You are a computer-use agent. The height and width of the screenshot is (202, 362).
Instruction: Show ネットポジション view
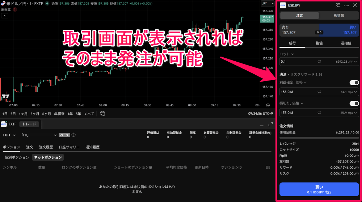pos(48,157)
